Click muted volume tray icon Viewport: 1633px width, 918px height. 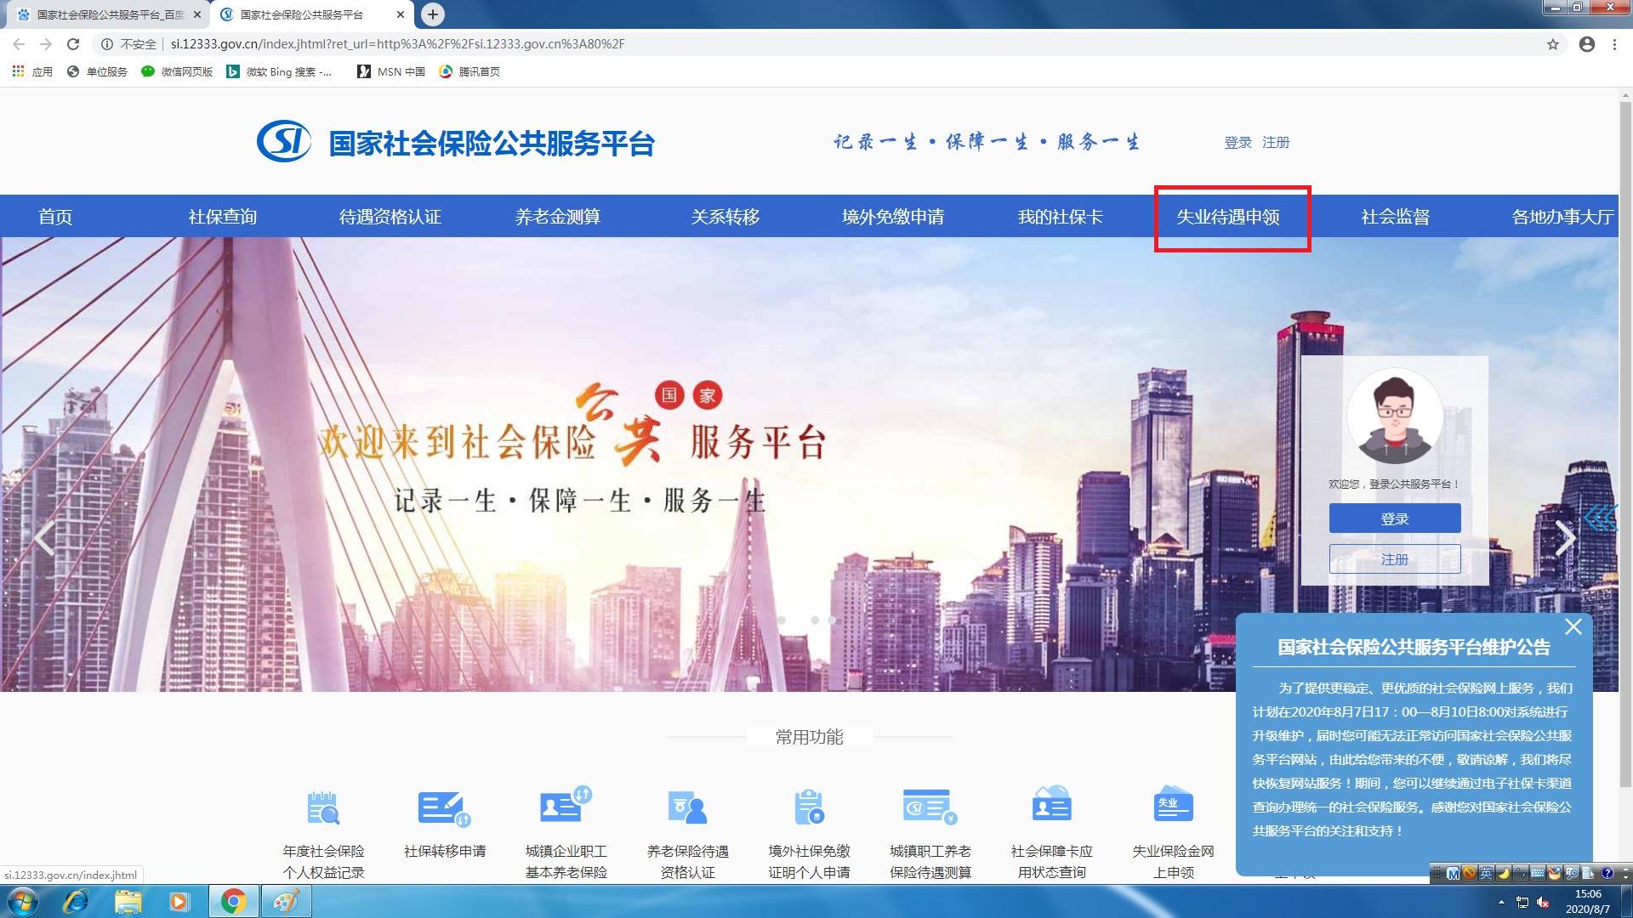tap(1543, 902)
